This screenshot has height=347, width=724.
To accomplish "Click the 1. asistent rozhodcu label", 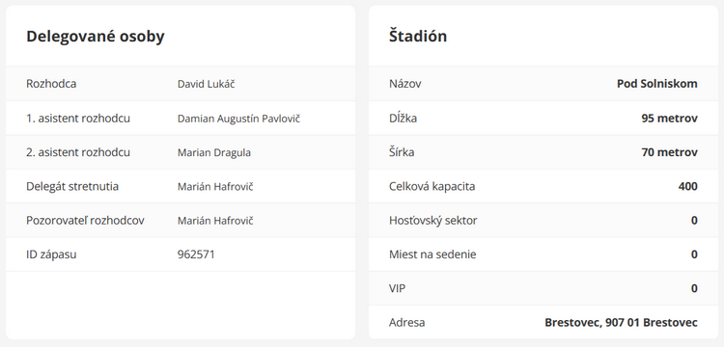I will point(78,119).
